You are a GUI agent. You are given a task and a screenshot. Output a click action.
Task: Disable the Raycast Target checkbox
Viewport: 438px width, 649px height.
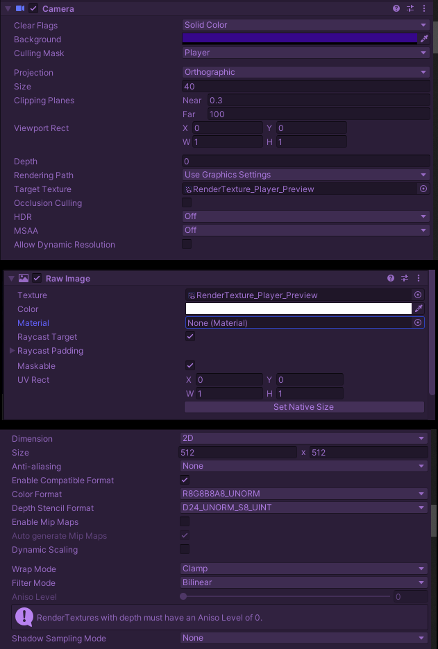coord(190,336)
